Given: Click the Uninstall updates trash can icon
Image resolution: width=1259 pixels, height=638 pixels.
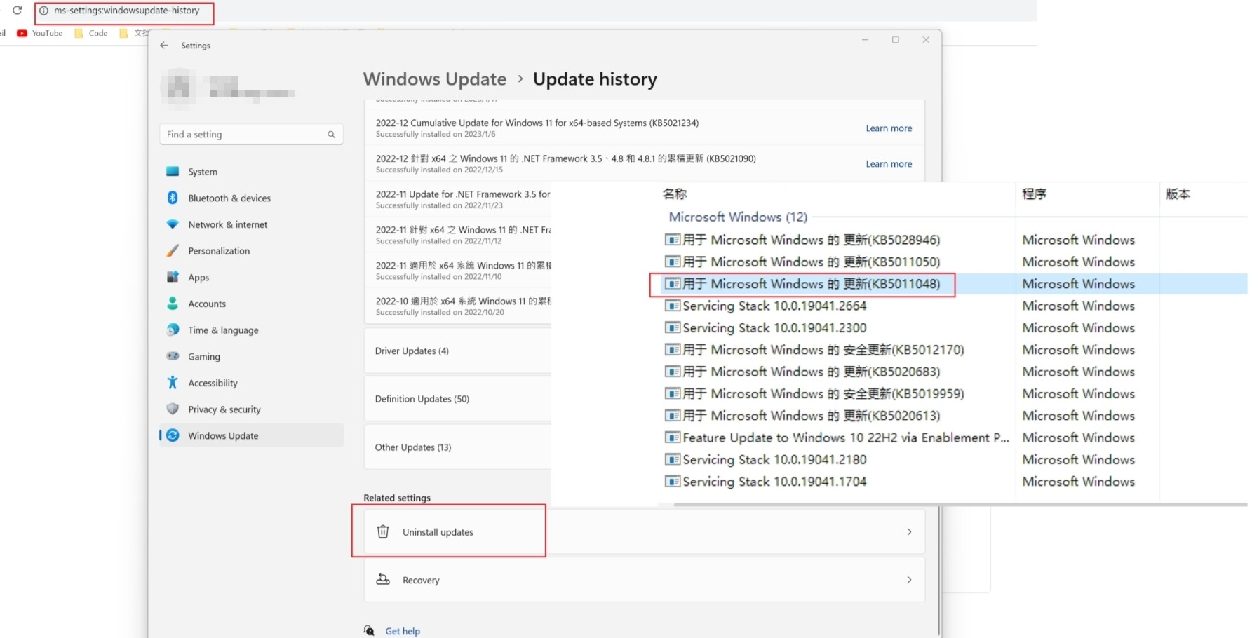Looking at the screenshot, I should [x=383, y=532].
